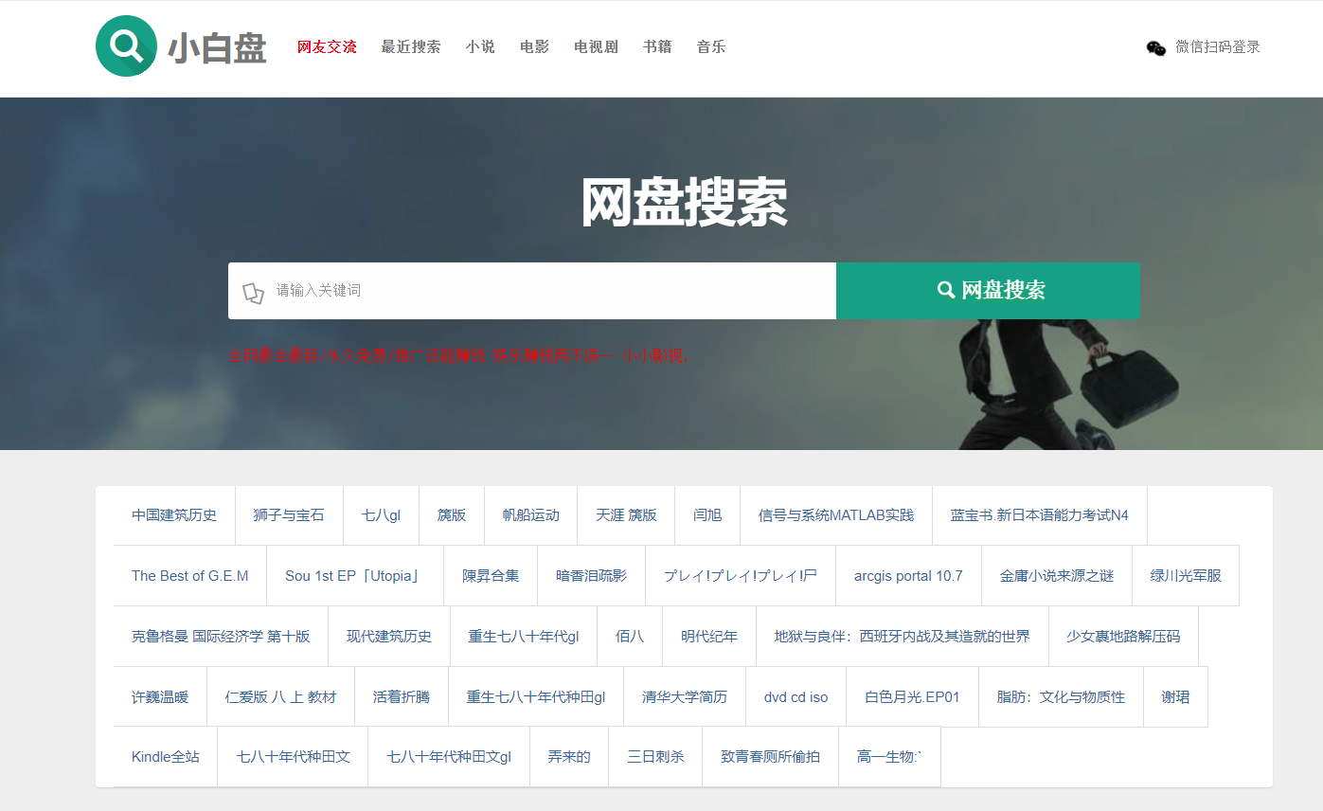Image resolution: width=1323 pixels, height=811 pixels.
Task: Click the 天涯 篪版 tag
Action: click(626, 515)
